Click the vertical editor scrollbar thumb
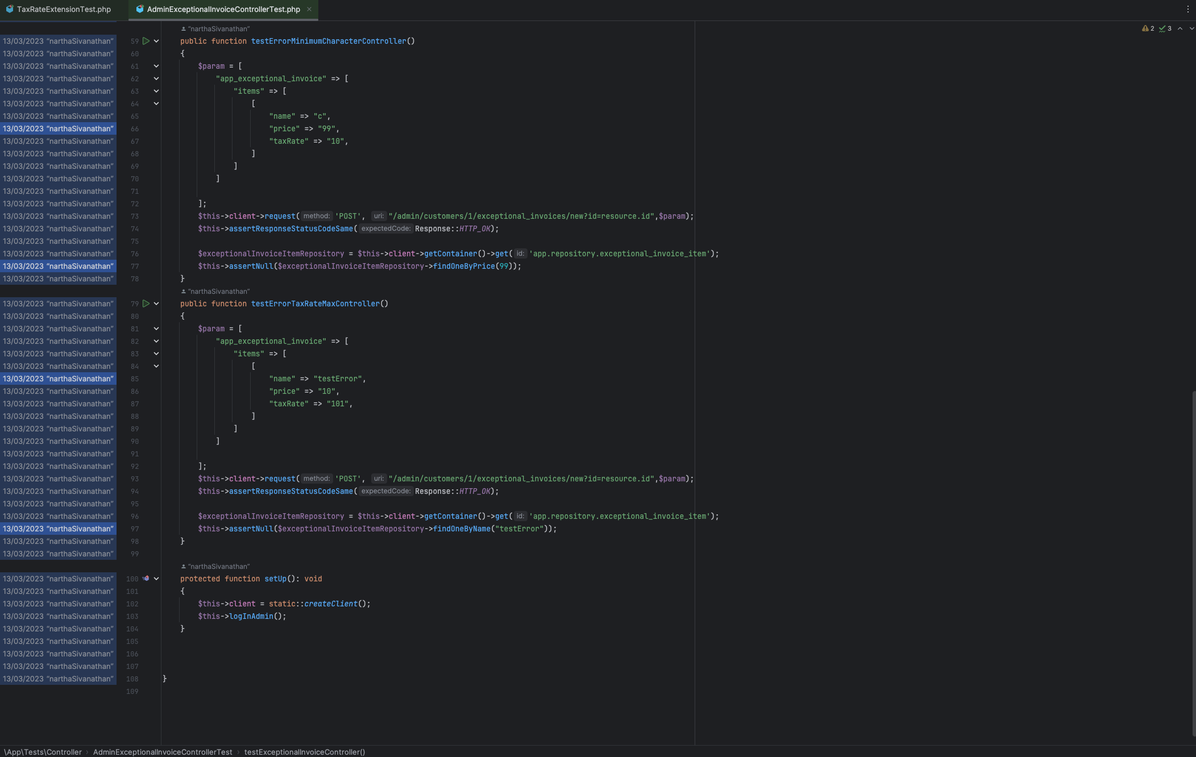The height and width of the screenshot is (757, 1196). click(1193, 563)
